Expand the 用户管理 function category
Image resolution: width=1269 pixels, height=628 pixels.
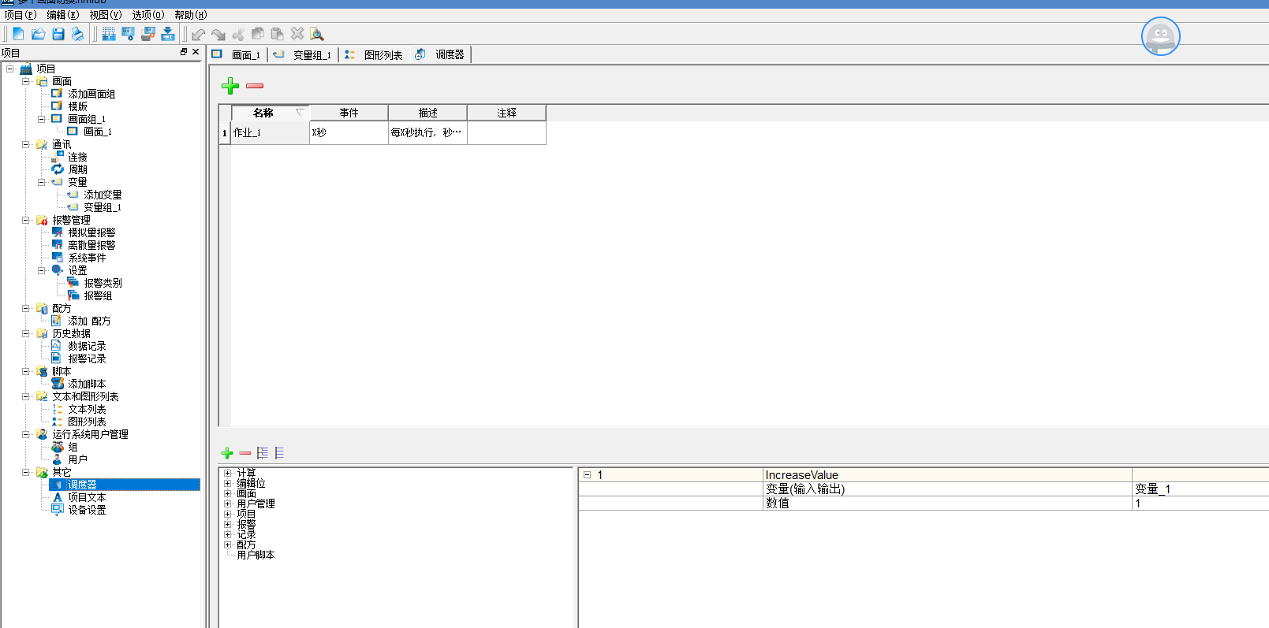228,504
